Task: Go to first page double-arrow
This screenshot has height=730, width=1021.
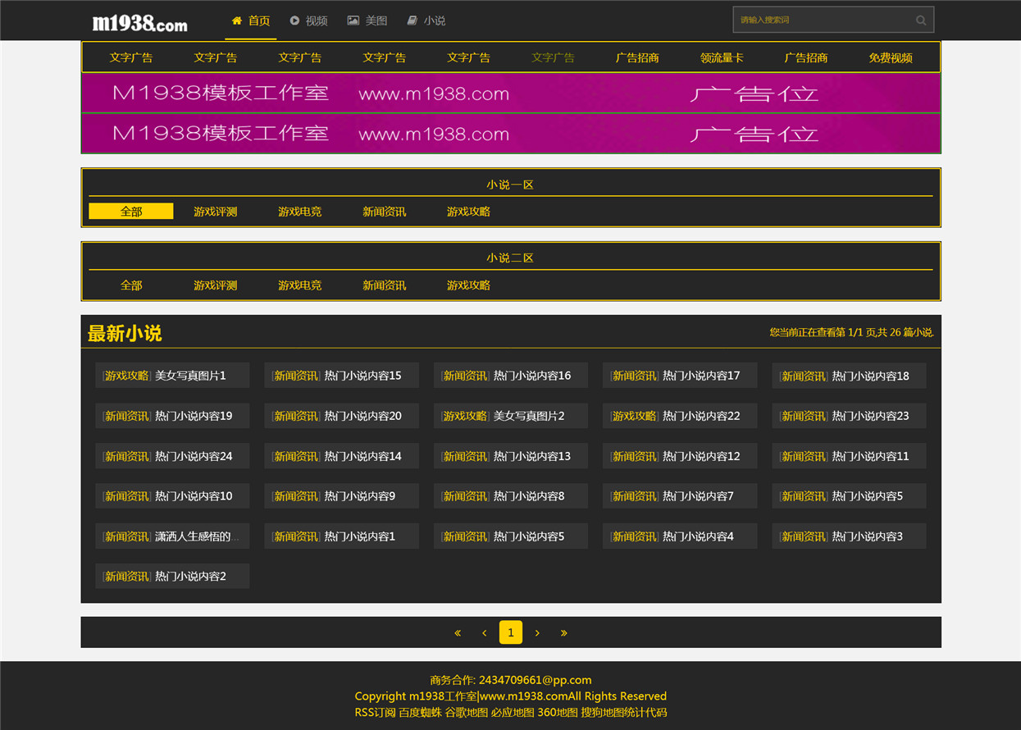Action: tap(458, 632)
